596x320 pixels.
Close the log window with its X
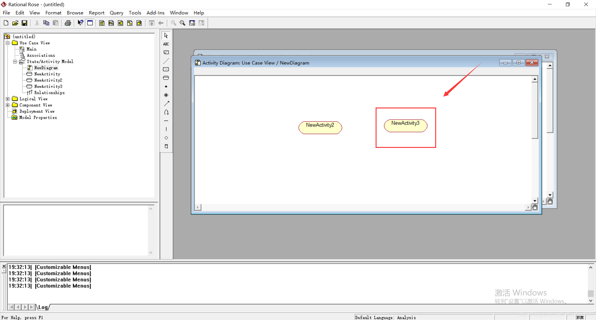(4, 266)
